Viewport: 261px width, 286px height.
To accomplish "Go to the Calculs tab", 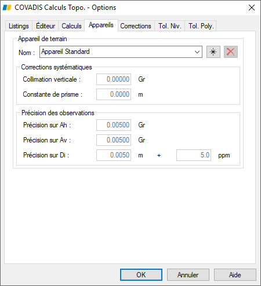I will click(x=71, y=26).
